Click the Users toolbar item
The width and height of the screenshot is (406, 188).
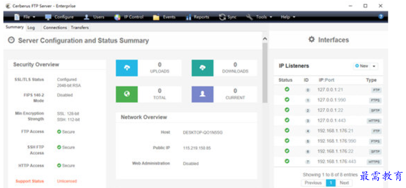tap(95, 17)
